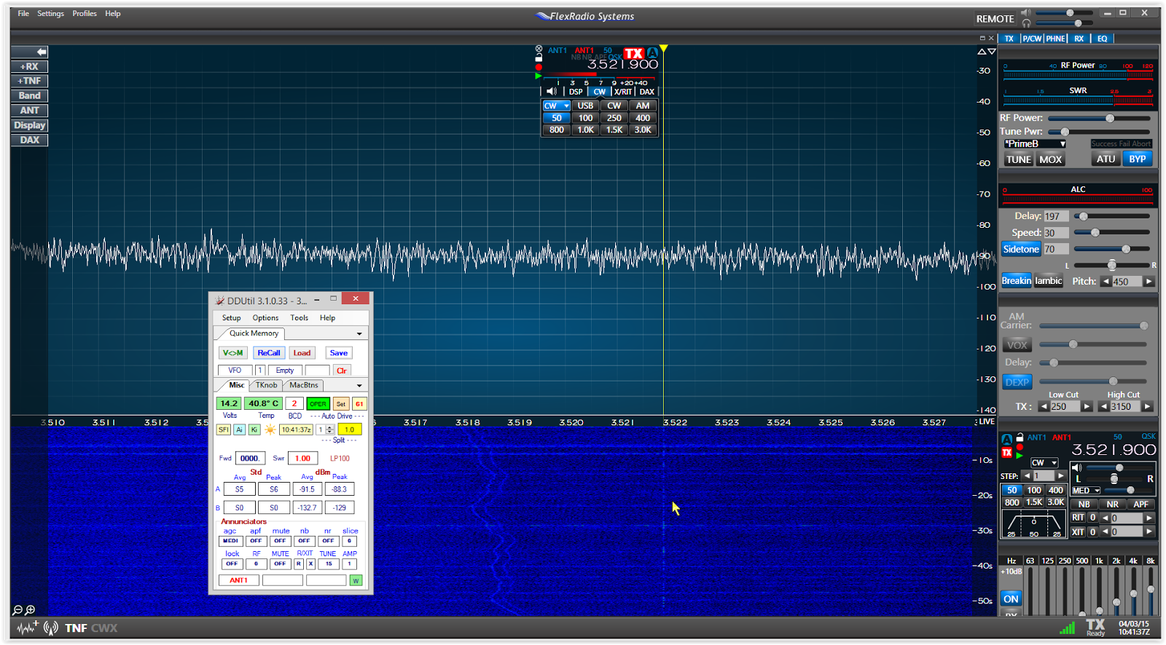The image size is (1166, 645).
Task: Decrease TX Low Cut with the left arrow
Action: (x=1044, y=407)
